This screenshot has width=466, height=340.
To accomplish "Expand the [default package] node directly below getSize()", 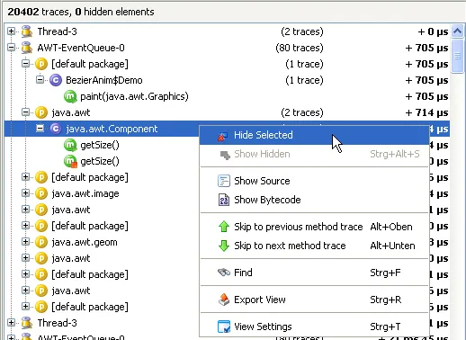I will 25,177.
